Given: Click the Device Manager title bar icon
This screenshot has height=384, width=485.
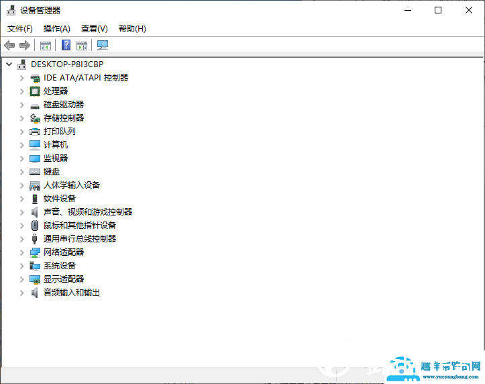Looking at the screenshot, I should click(x=11, y=10).
